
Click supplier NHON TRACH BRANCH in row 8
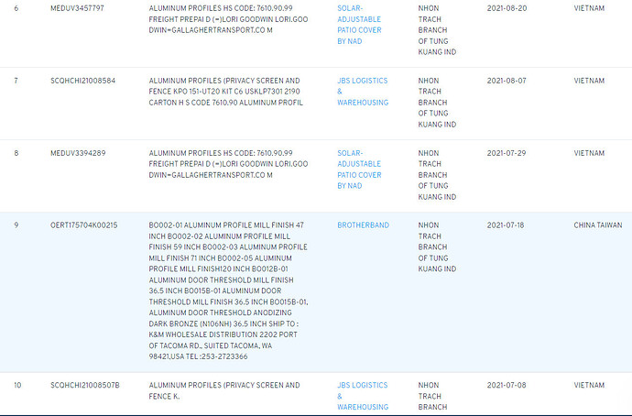437,175
